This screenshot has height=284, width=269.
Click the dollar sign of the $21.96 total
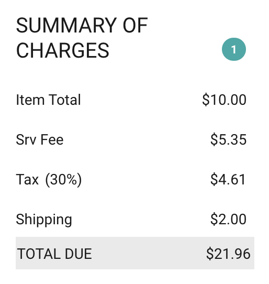pos(210,254)
